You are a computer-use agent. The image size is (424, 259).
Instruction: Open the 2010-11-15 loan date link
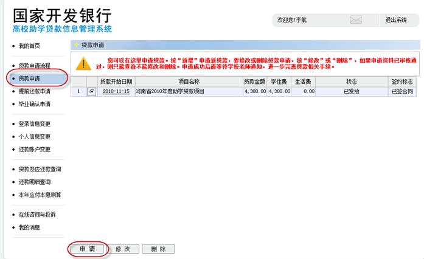click(x=116, y=91)
